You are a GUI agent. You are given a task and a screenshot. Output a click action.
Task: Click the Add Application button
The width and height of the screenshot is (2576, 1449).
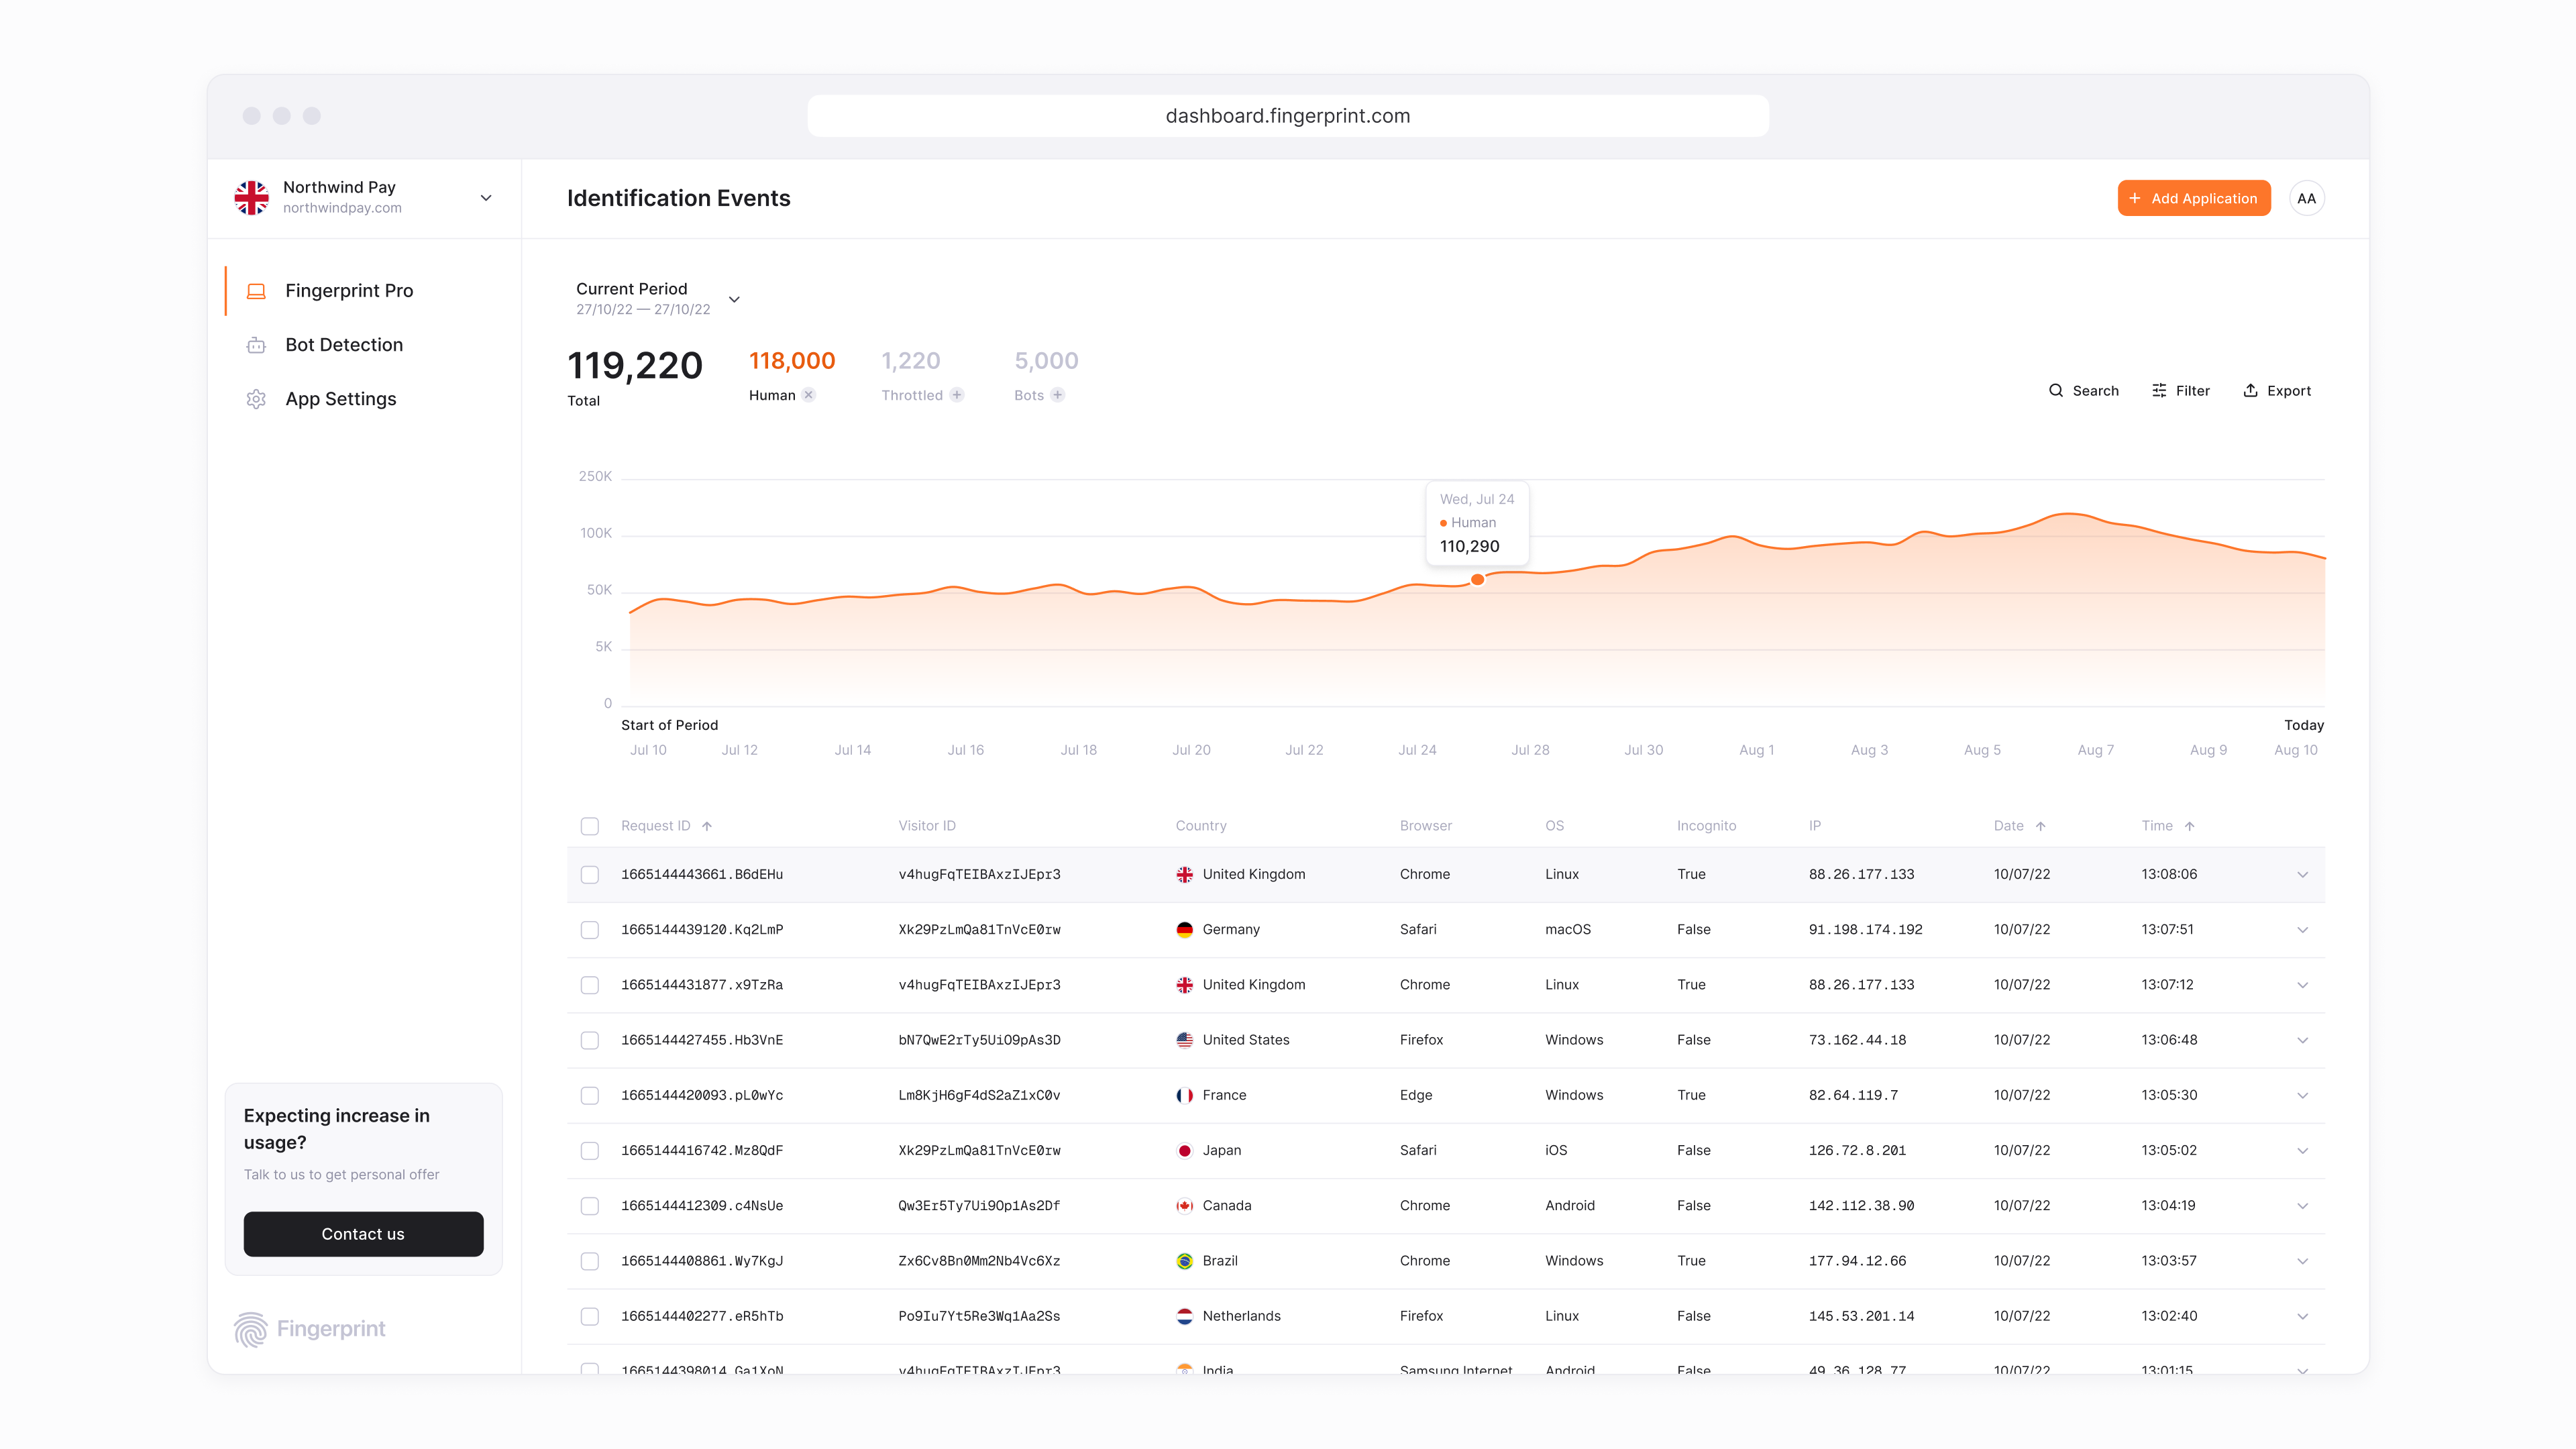[2194, 198]
